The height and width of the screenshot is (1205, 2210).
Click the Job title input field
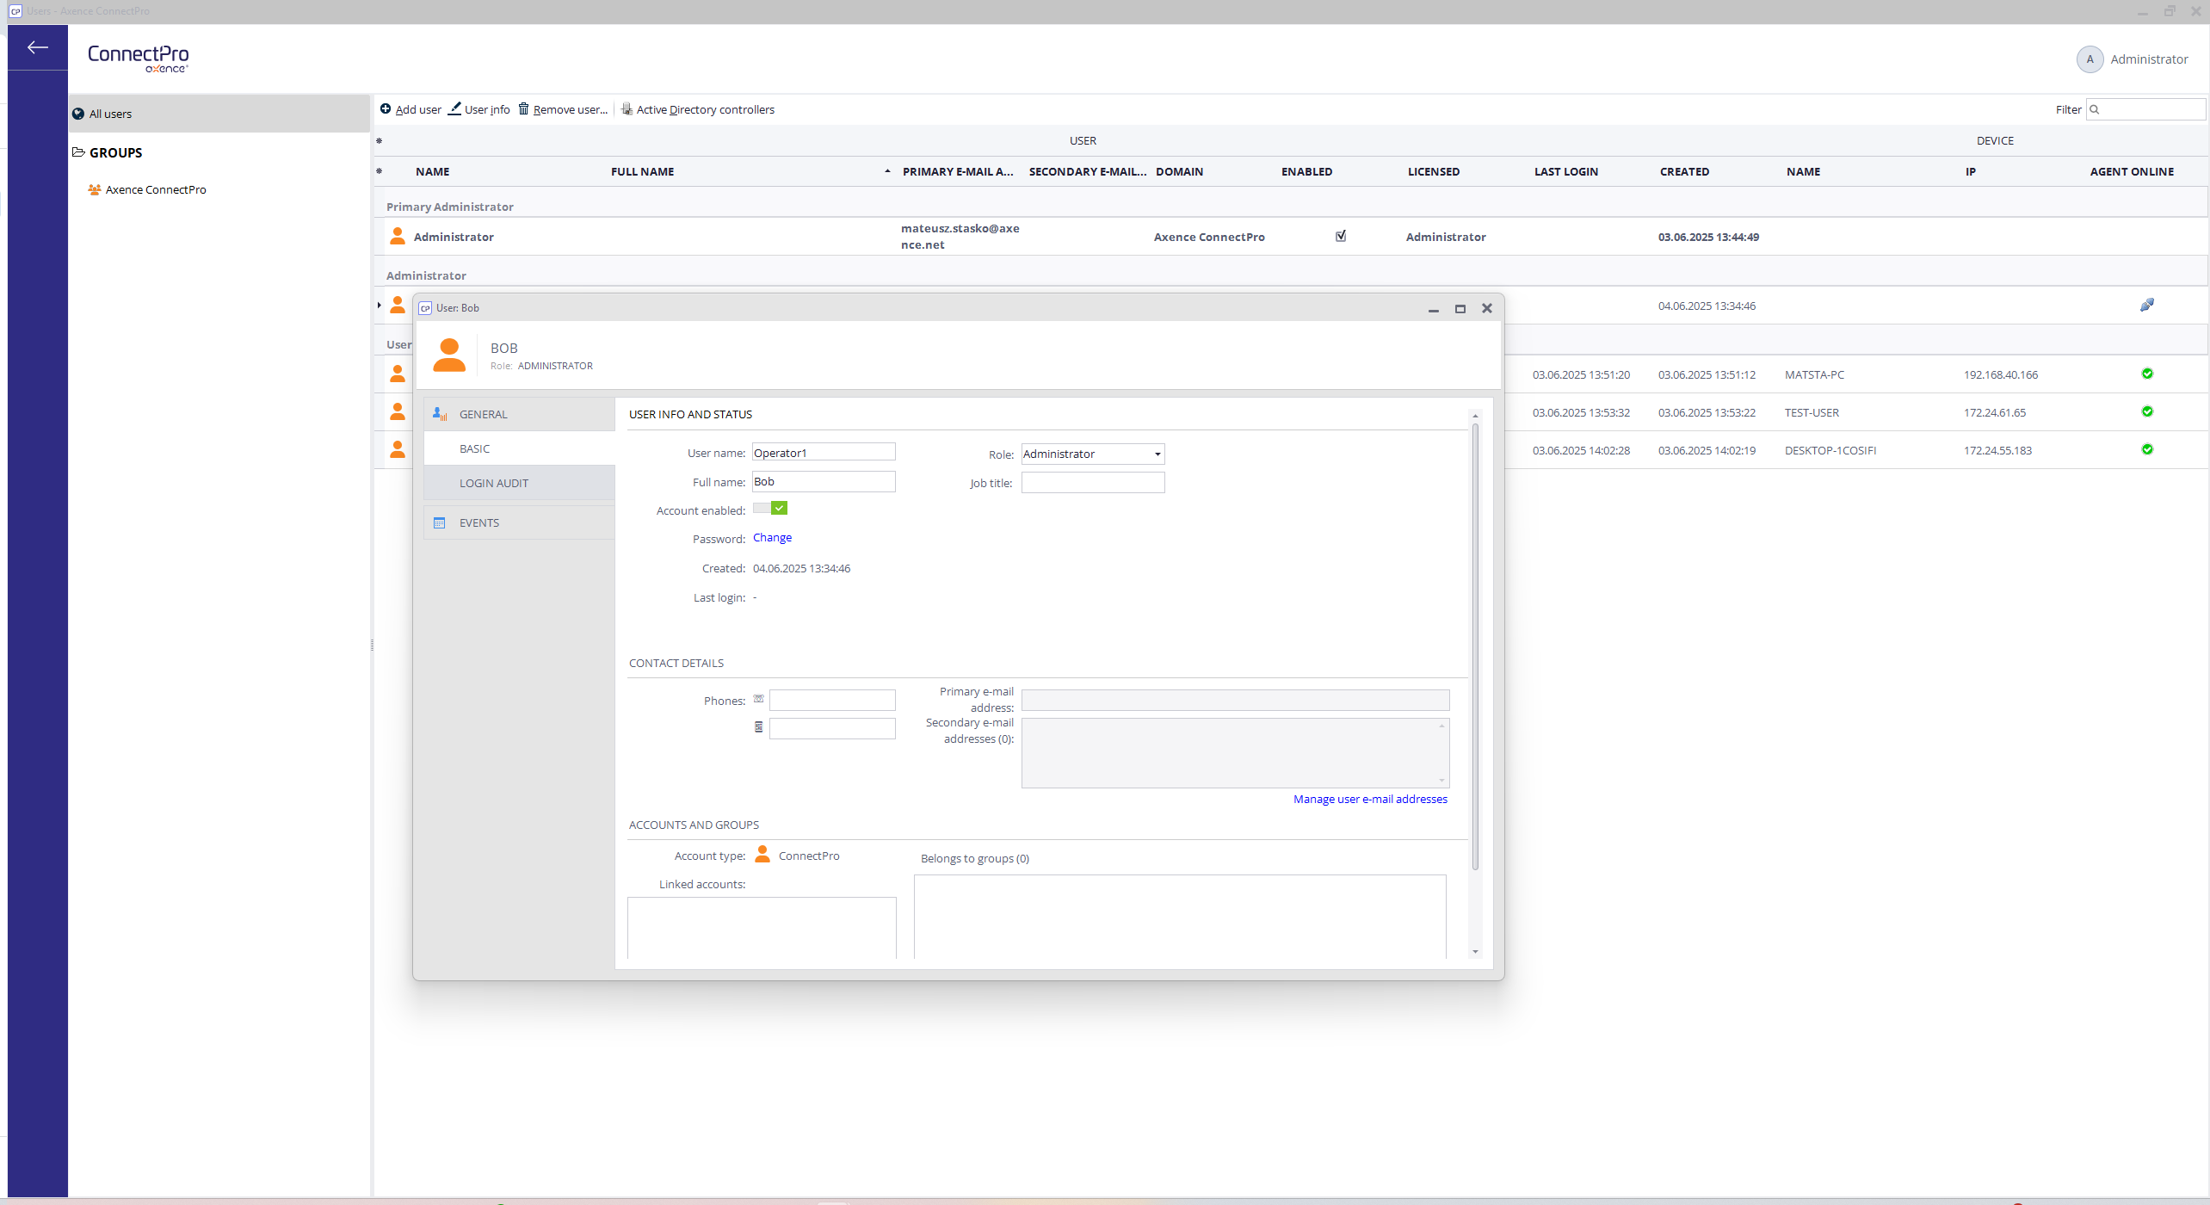pyautogui.click(x=1093, y=483)
